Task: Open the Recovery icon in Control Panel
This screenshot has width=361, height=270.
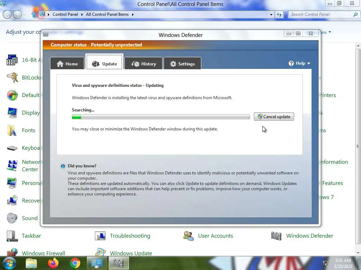Action: point(12,201)
